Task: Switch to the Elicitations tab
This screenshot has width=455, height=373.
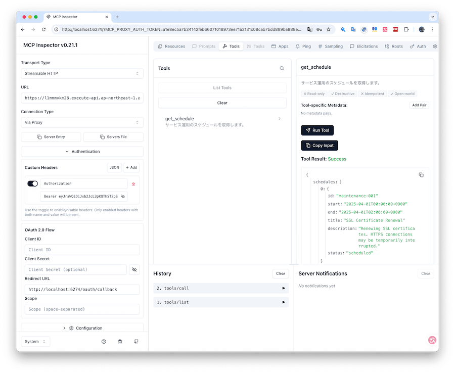Action: coord(363,46)
